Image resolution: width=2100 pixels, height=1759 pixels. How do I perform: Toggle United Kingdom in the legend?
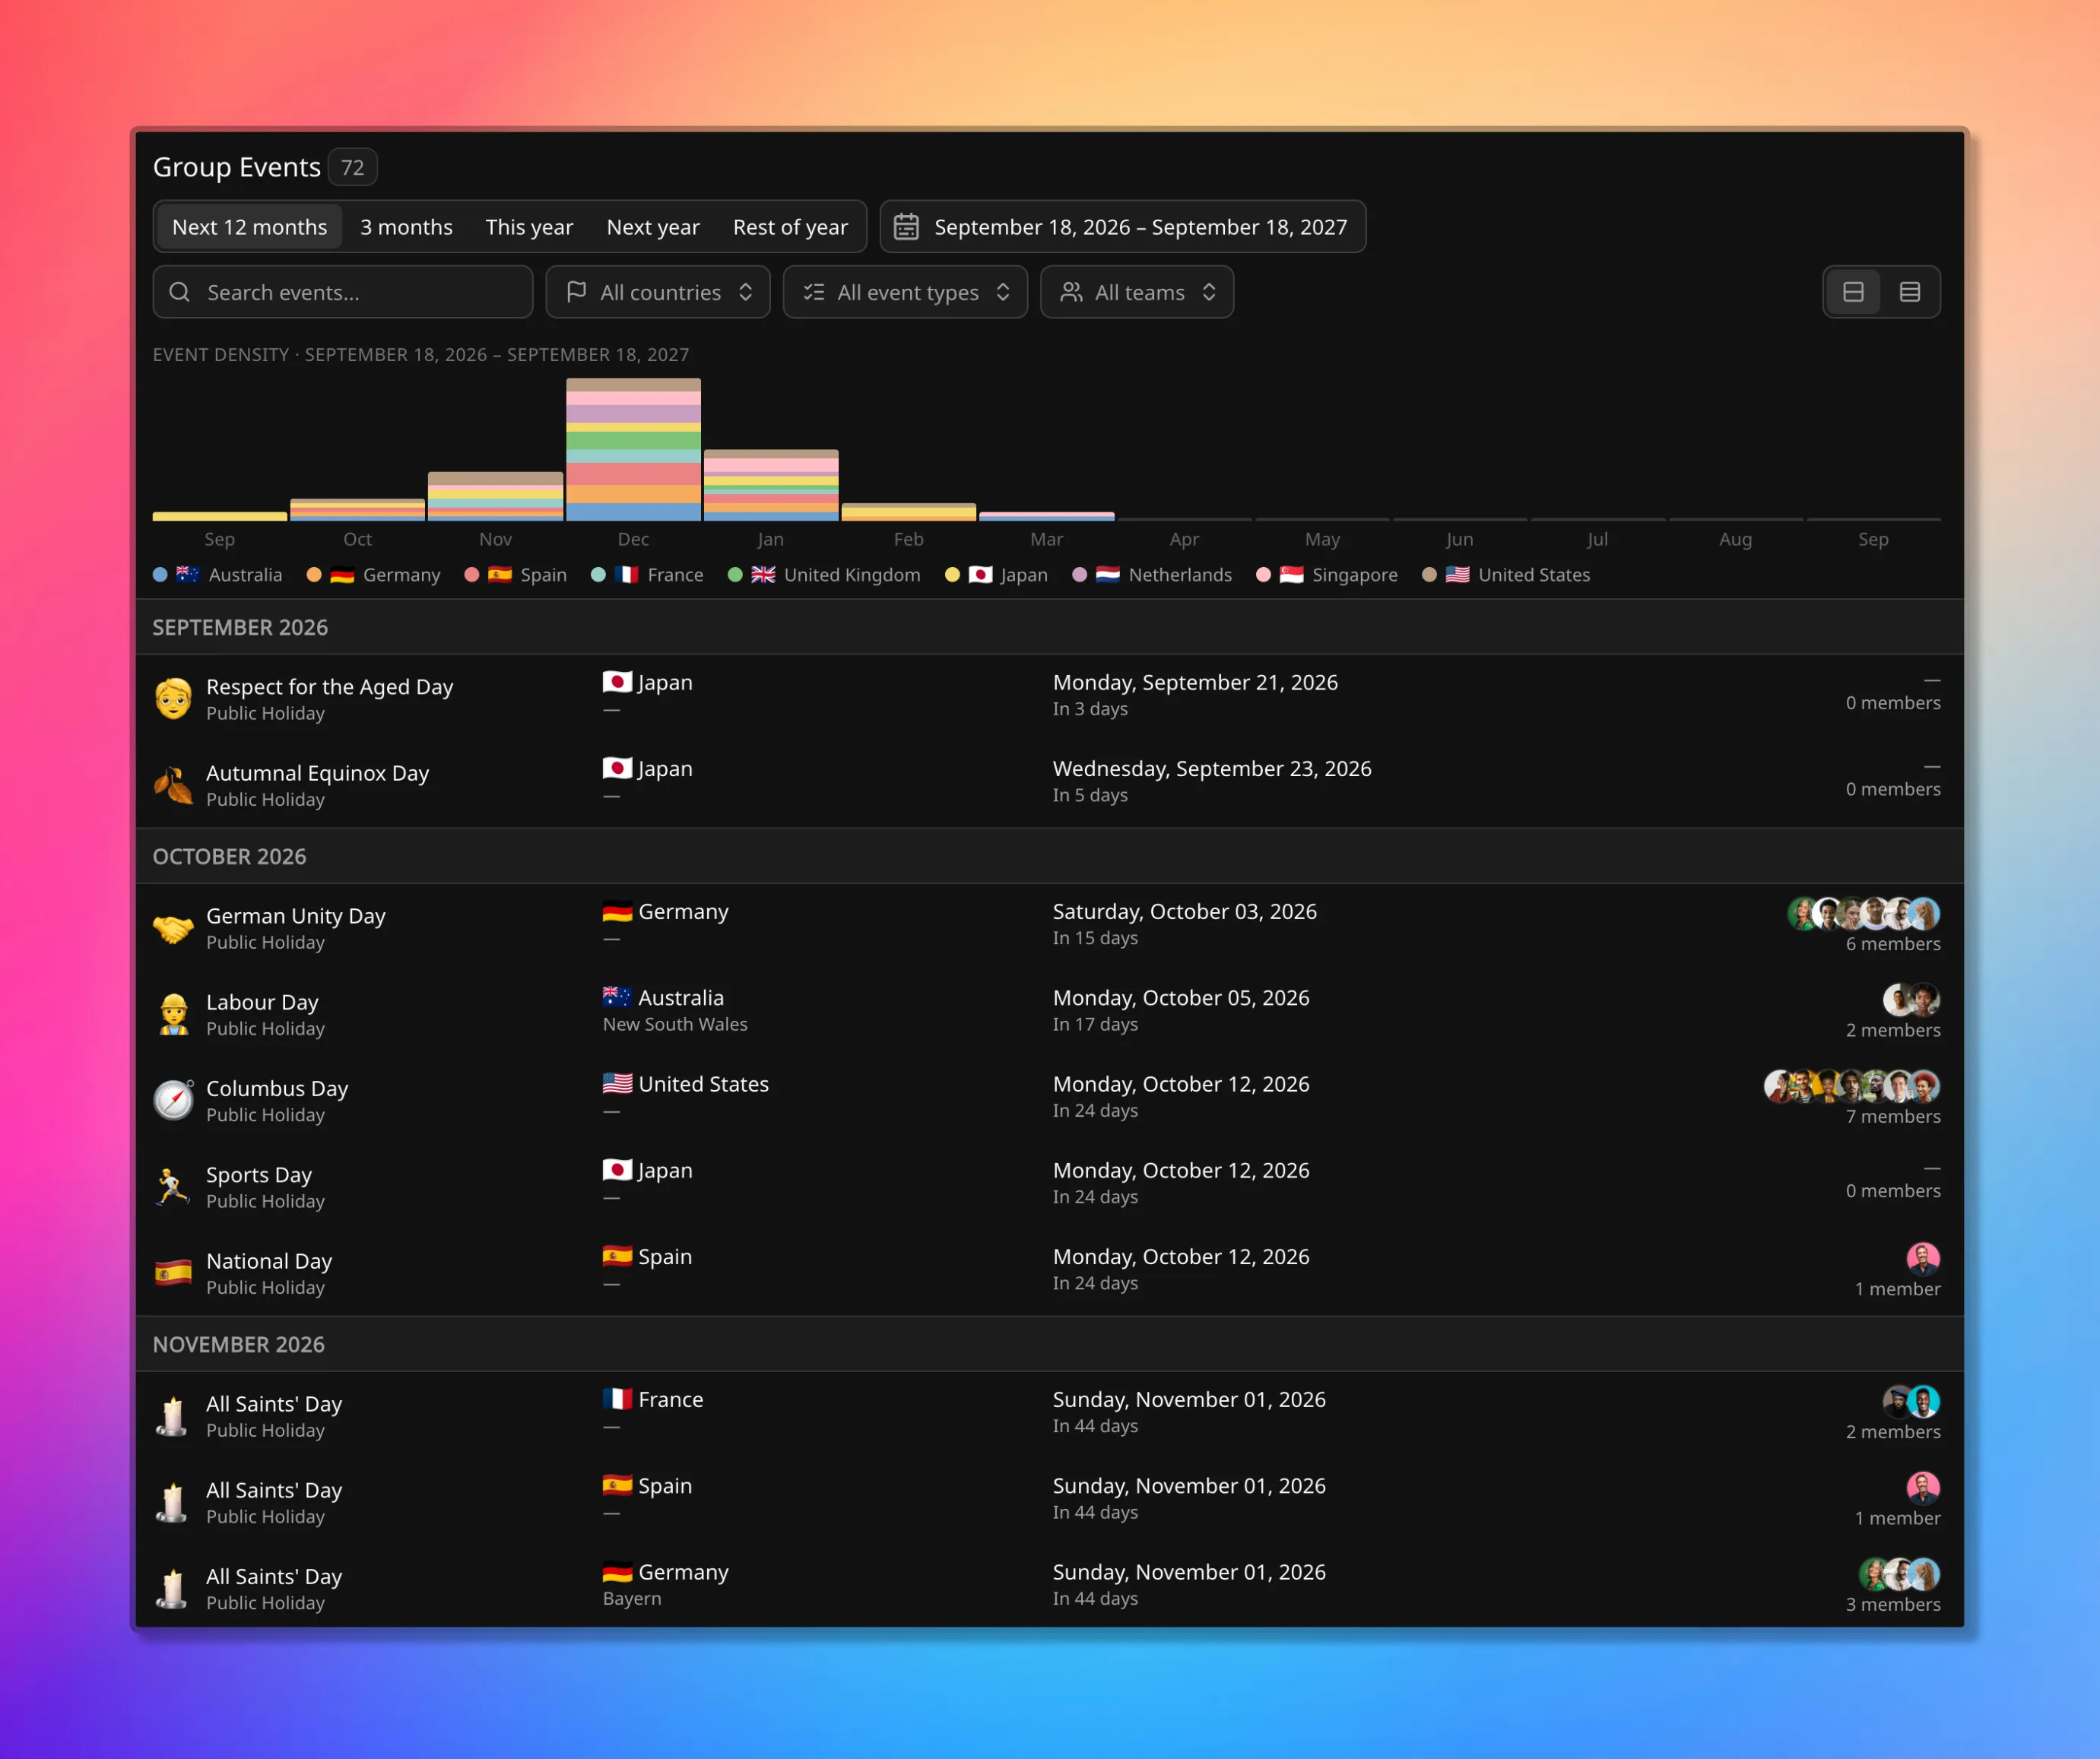pyautogui.click(x=824, y=575)
